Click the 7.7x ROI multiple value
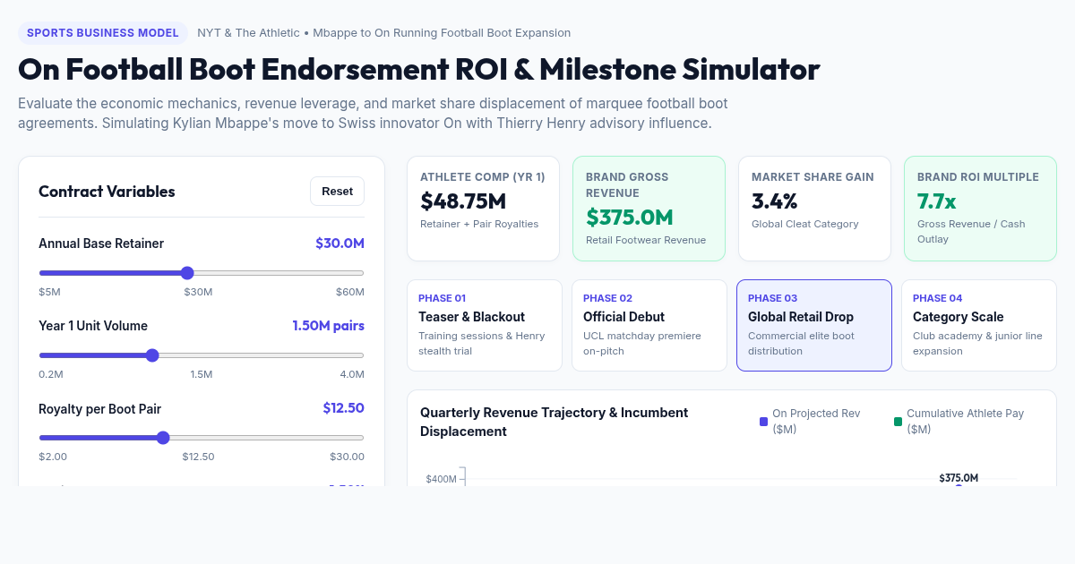Viewport: 1075px width, 564px height. coord(936,201)
